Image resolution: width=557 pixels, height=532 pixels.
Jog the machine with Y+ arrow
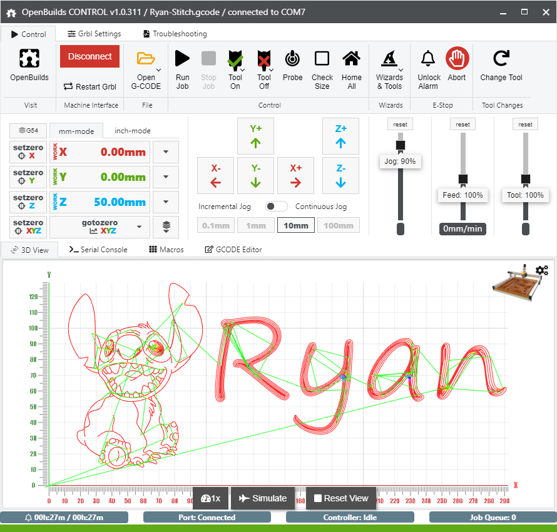[x=256, y=136]
